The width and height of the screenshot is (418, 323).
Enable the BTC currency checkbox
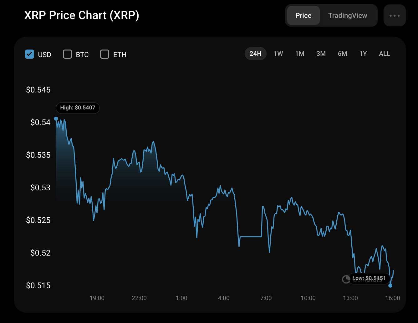tap(67, 54)
